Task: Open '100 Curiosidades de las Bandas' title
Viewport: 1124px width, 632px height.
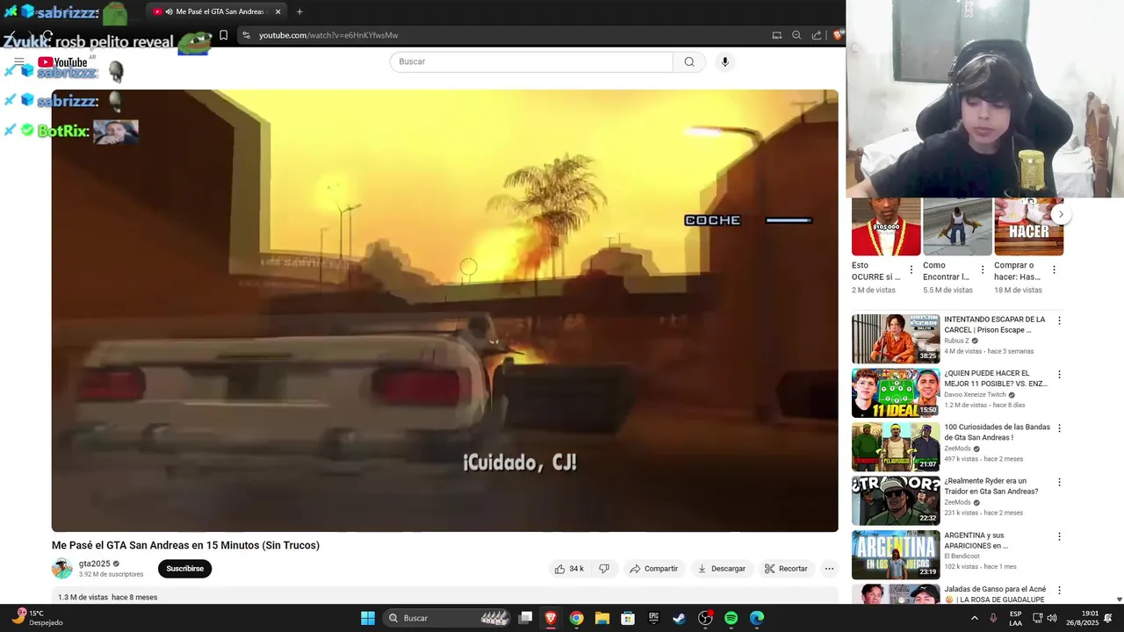Action: click(x=997, y=432)
